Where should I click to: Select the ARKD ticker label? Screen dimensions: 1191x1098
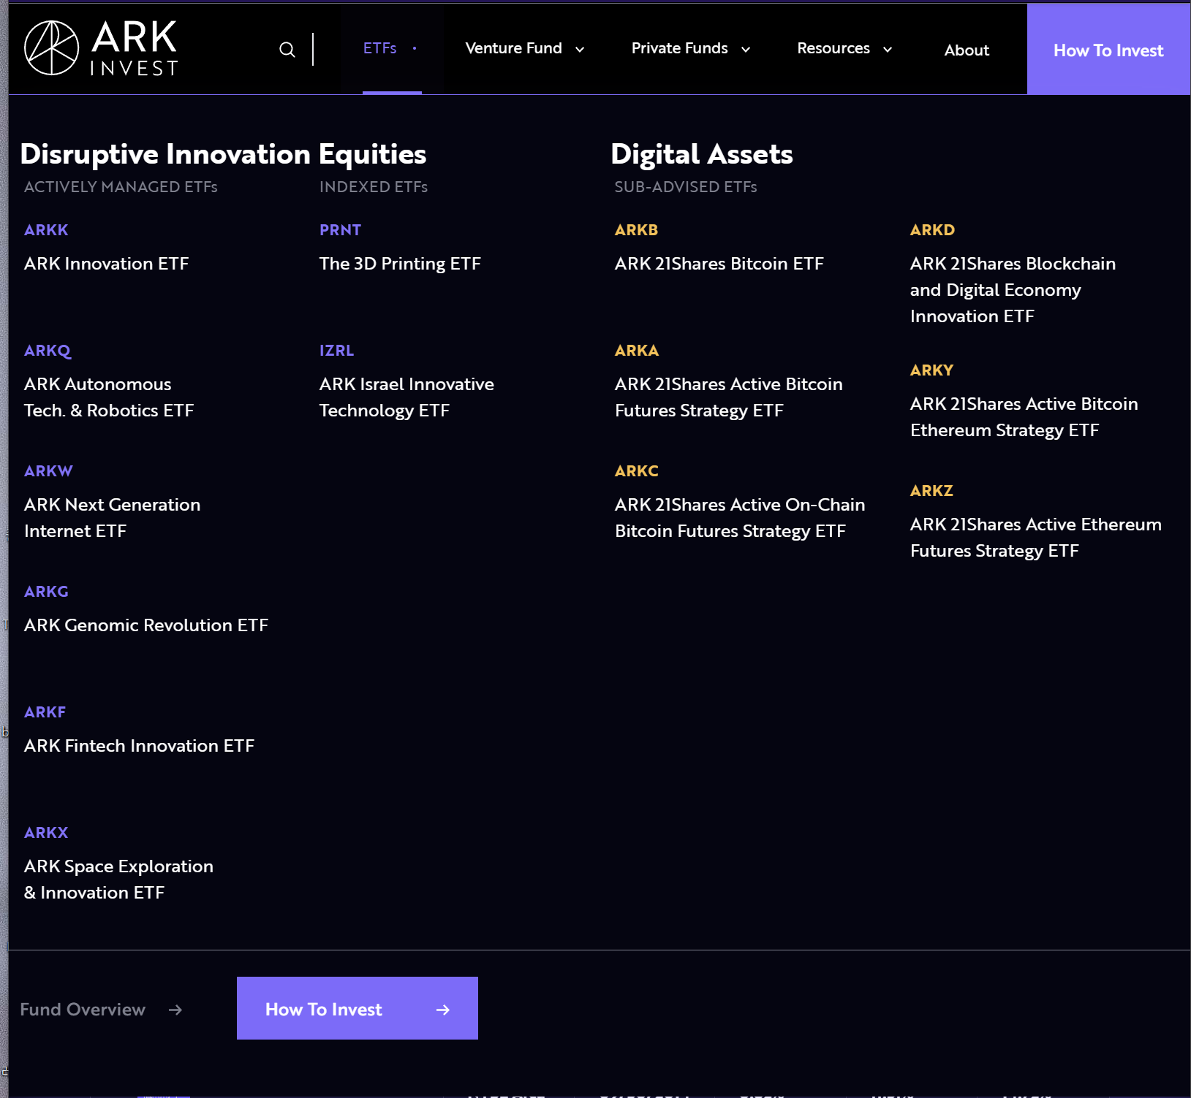tap(931, 229)
